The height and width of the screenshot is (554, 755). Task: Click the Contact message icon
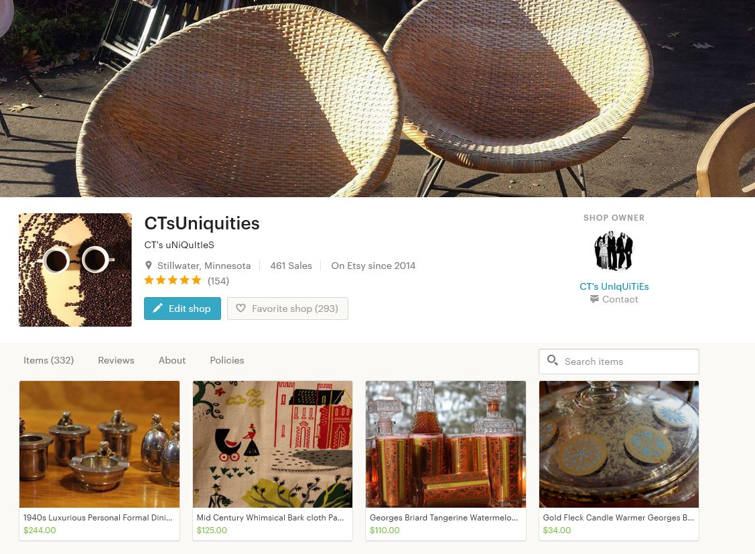[x=594, y=299]
